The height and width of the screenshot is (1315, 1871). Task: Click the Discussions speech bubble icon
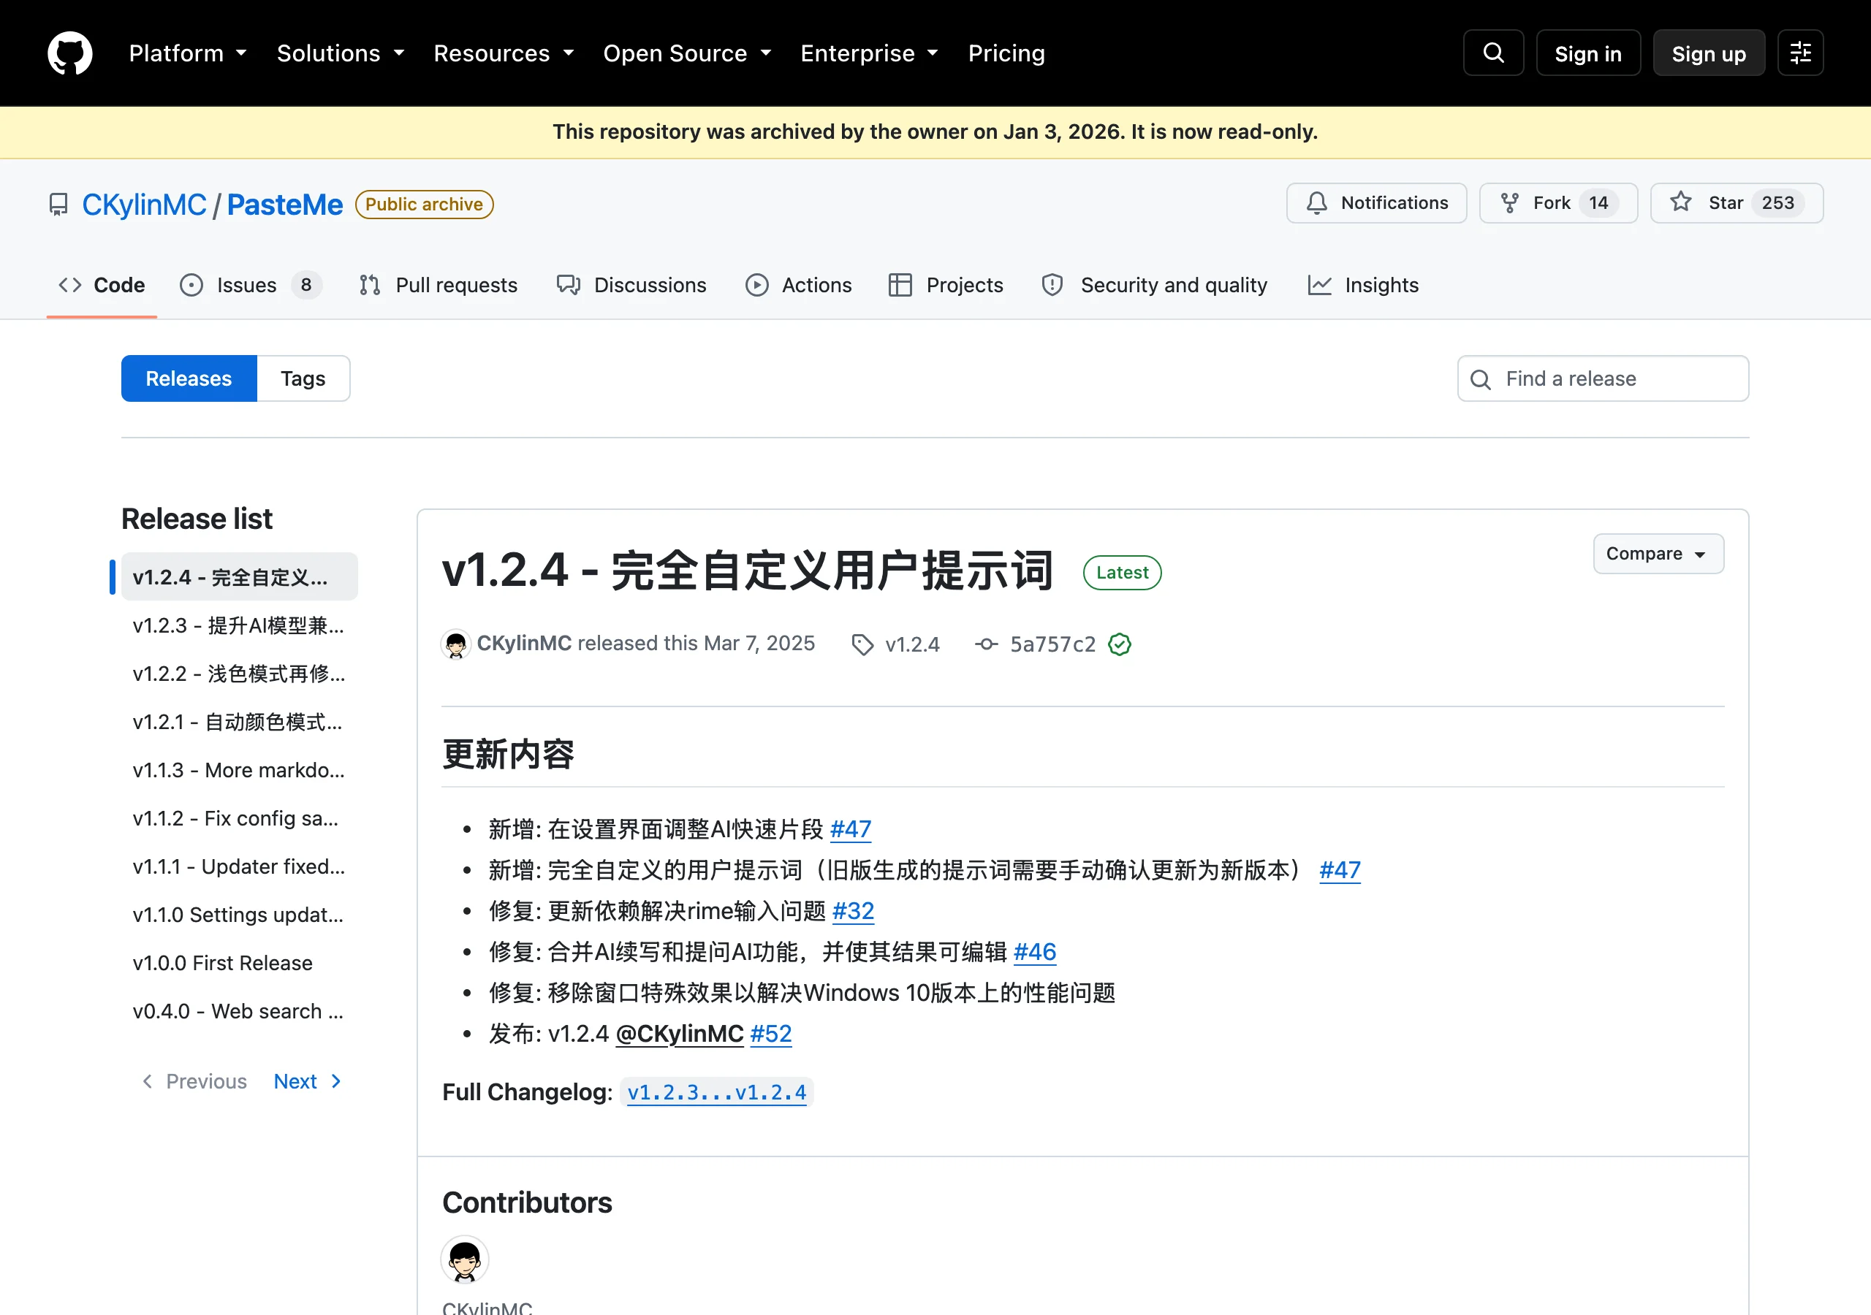569,285
